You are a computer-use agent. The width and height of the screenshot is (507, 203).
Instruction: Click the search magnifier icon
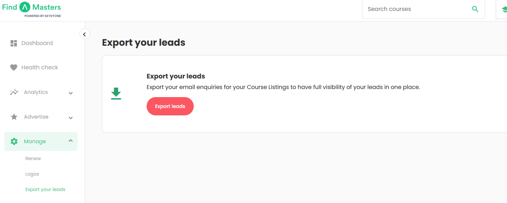475,9
